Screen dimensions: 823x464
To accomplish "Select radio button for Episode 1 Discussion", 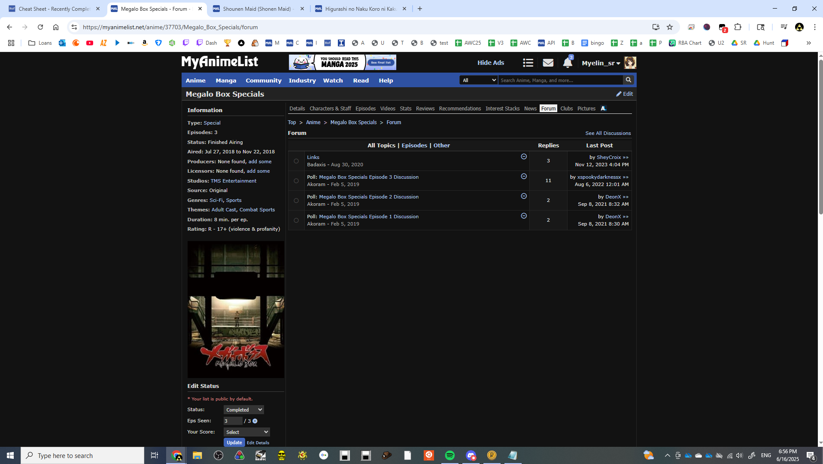I will (x=296, y=220).
